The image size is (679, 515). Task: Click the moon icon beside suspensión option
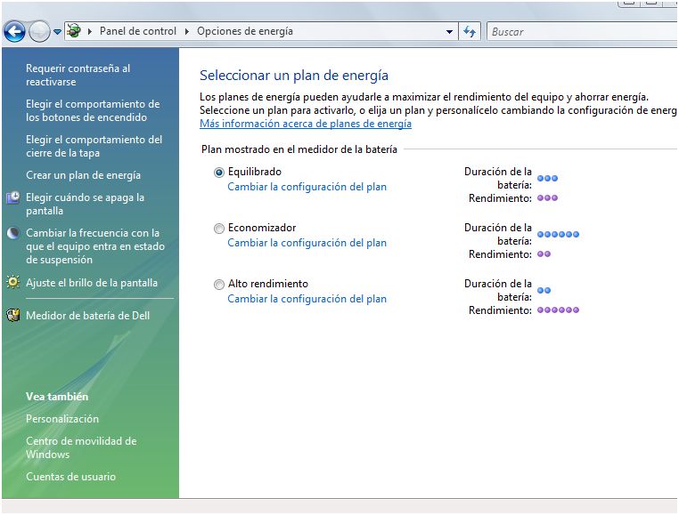point(13,233)
